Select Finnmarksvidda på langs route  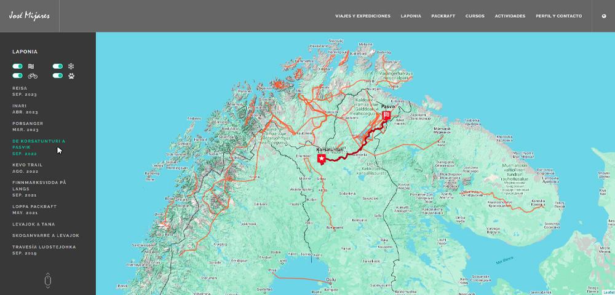(39, 189)
